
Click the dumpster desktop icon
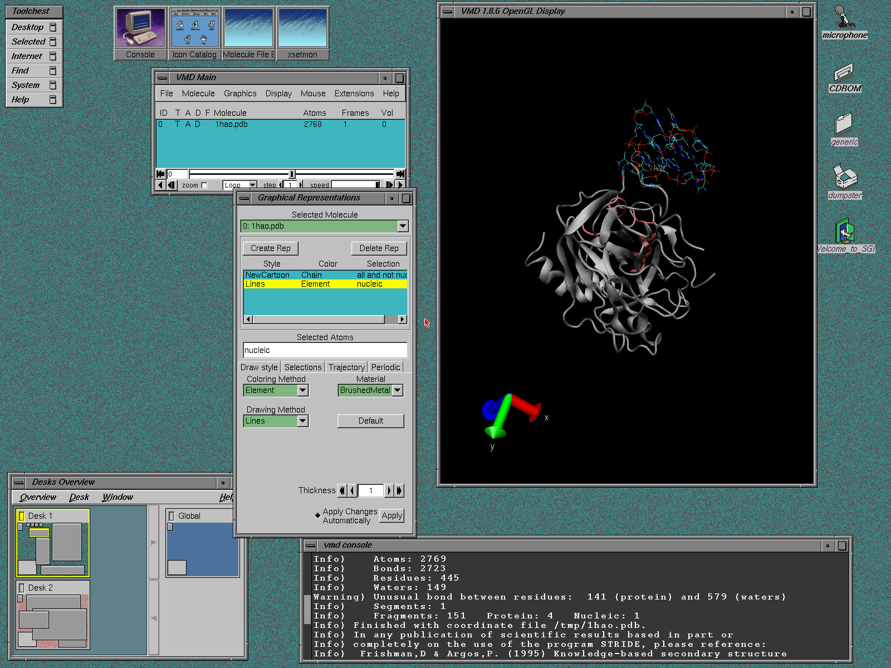(845, 178)
